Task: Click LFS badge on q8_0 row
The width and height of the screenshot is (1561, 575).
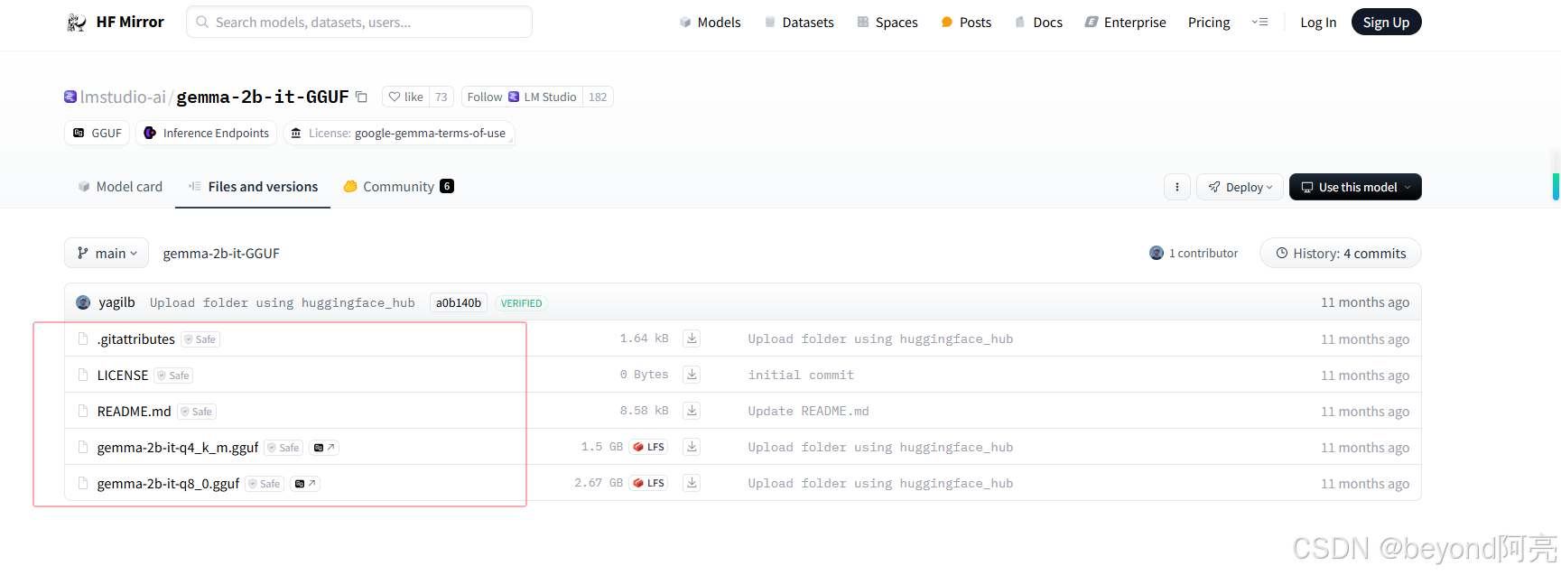Action: point(649,483)
